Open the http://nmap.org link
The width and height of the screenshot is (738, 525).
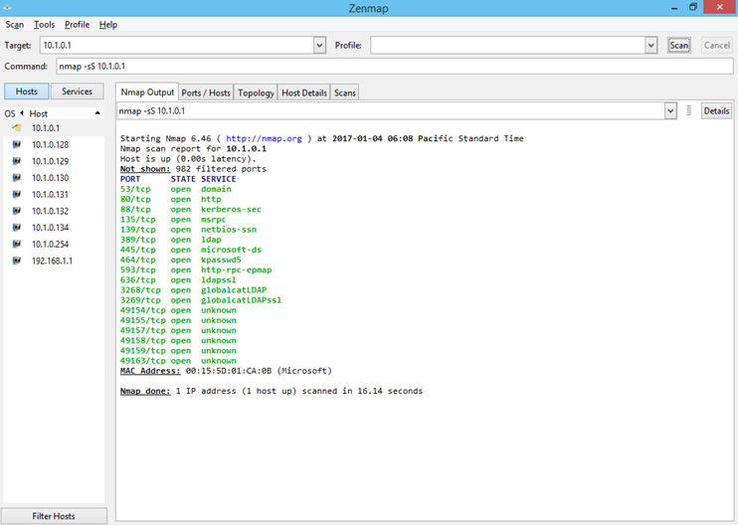[x=264, y=138]
